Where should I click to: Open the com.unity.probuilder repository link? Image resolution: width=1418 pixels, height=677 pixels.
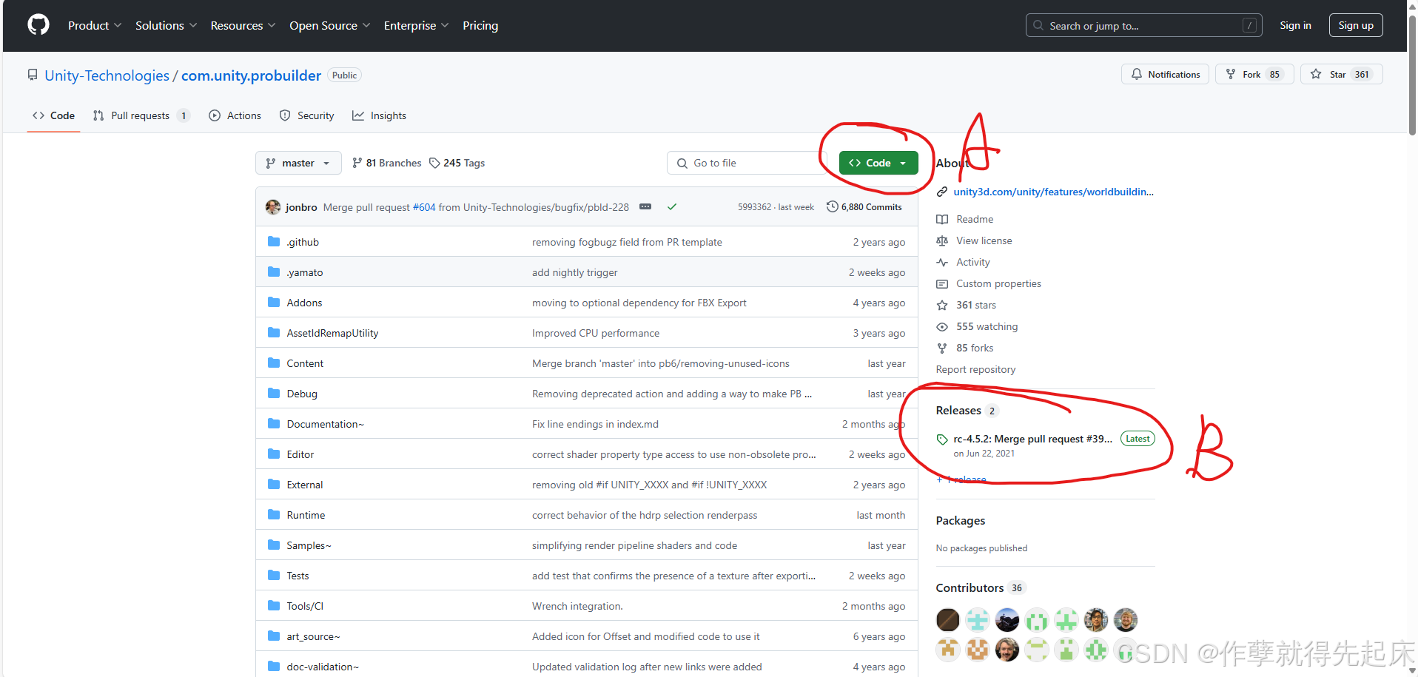pyautogui.click(x=251, y=75)
